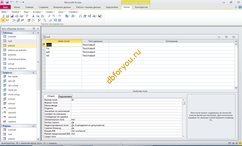Click the Delete Rows icon with red X
242x146 pixels.
[x=22, y=20]
